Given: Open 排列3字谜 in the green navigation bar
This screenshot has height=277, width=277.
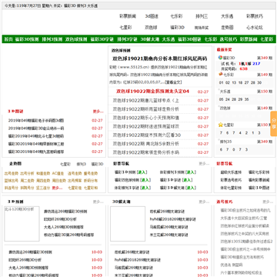Looking at the screenshot, I should pyautogui.click(x=127, y=39).
